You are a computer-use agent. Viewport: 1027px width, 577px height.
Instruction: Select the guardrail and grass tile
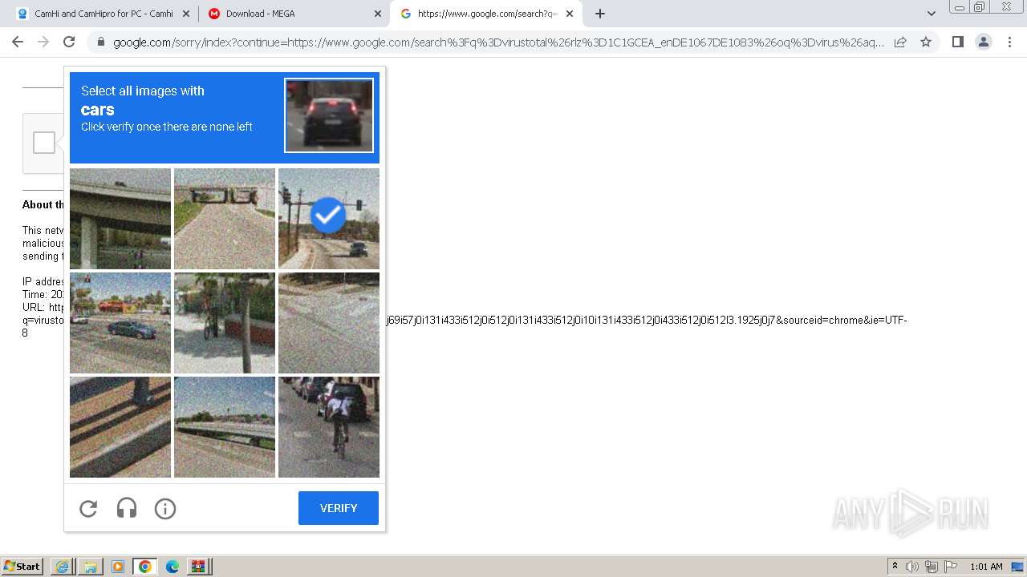[x=225, y=427]
